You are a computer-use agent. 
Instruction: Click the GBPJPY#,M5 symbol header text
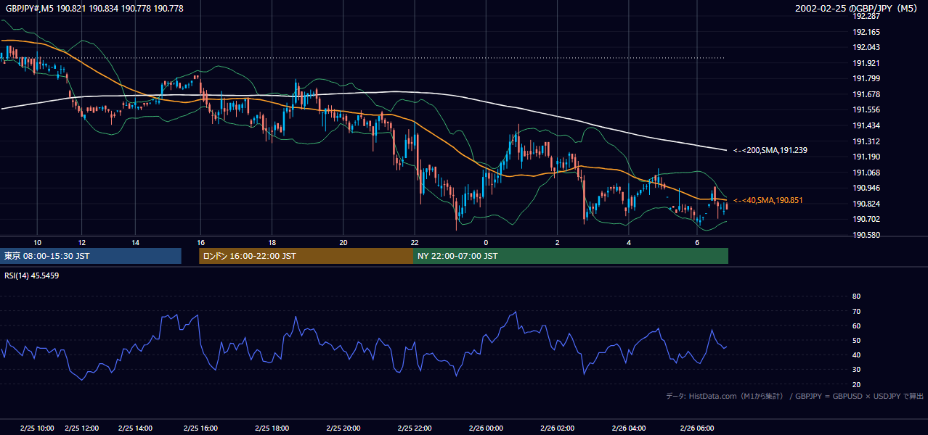point(94,9)
